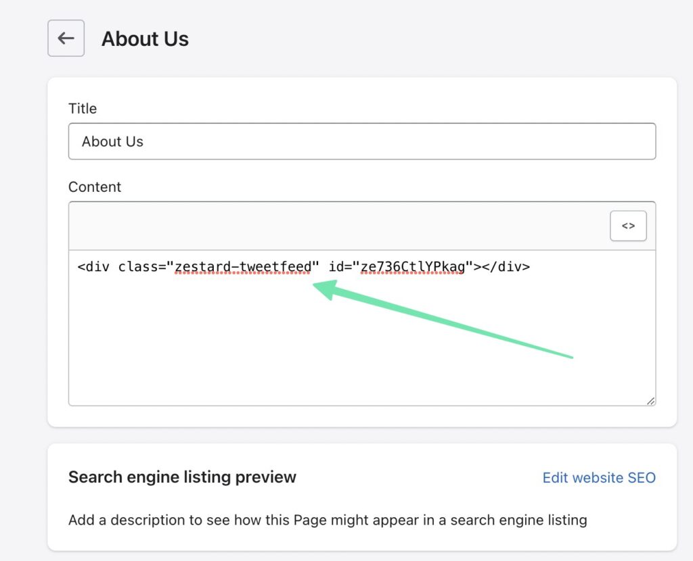Click the arrow icon beside the About Us heading
The width and height of the screenshot is (693, 561).
(x=65, y=38)
